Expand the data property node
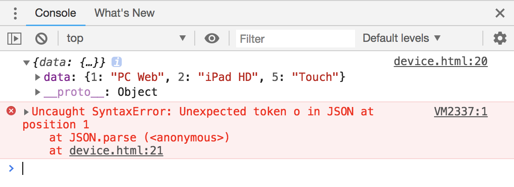Image resolution: width=514 pixels, height=187 pixels. (x=38, y=77)
